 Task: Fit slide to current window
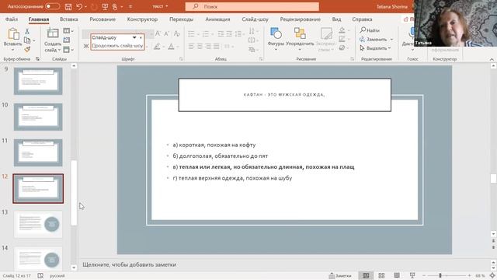492,275
